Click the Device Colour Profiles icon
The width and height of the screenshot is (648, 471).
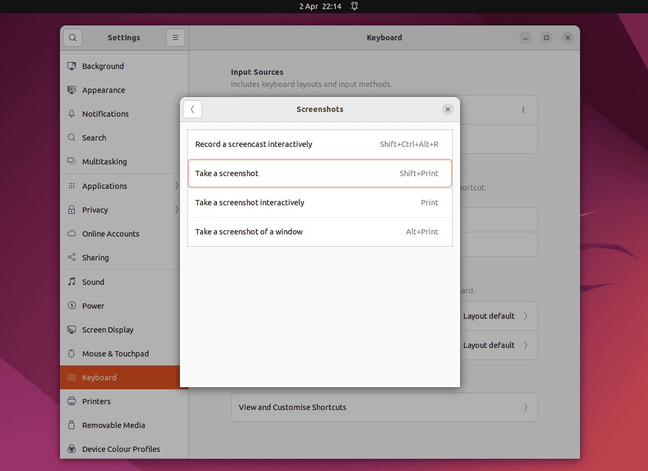tap(72, 449)
